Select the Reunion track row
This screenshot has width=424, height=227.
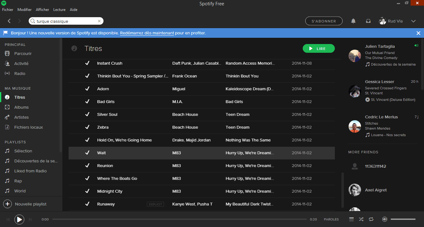point(202,165)
